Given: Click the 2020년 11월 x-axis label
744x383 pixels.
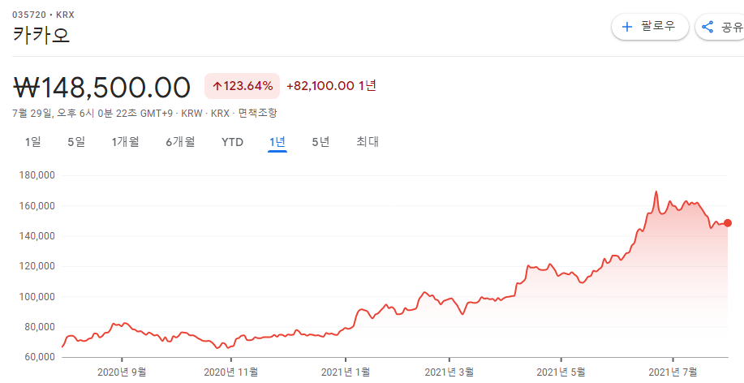Looking at the screenshot, I should point(231,372).
